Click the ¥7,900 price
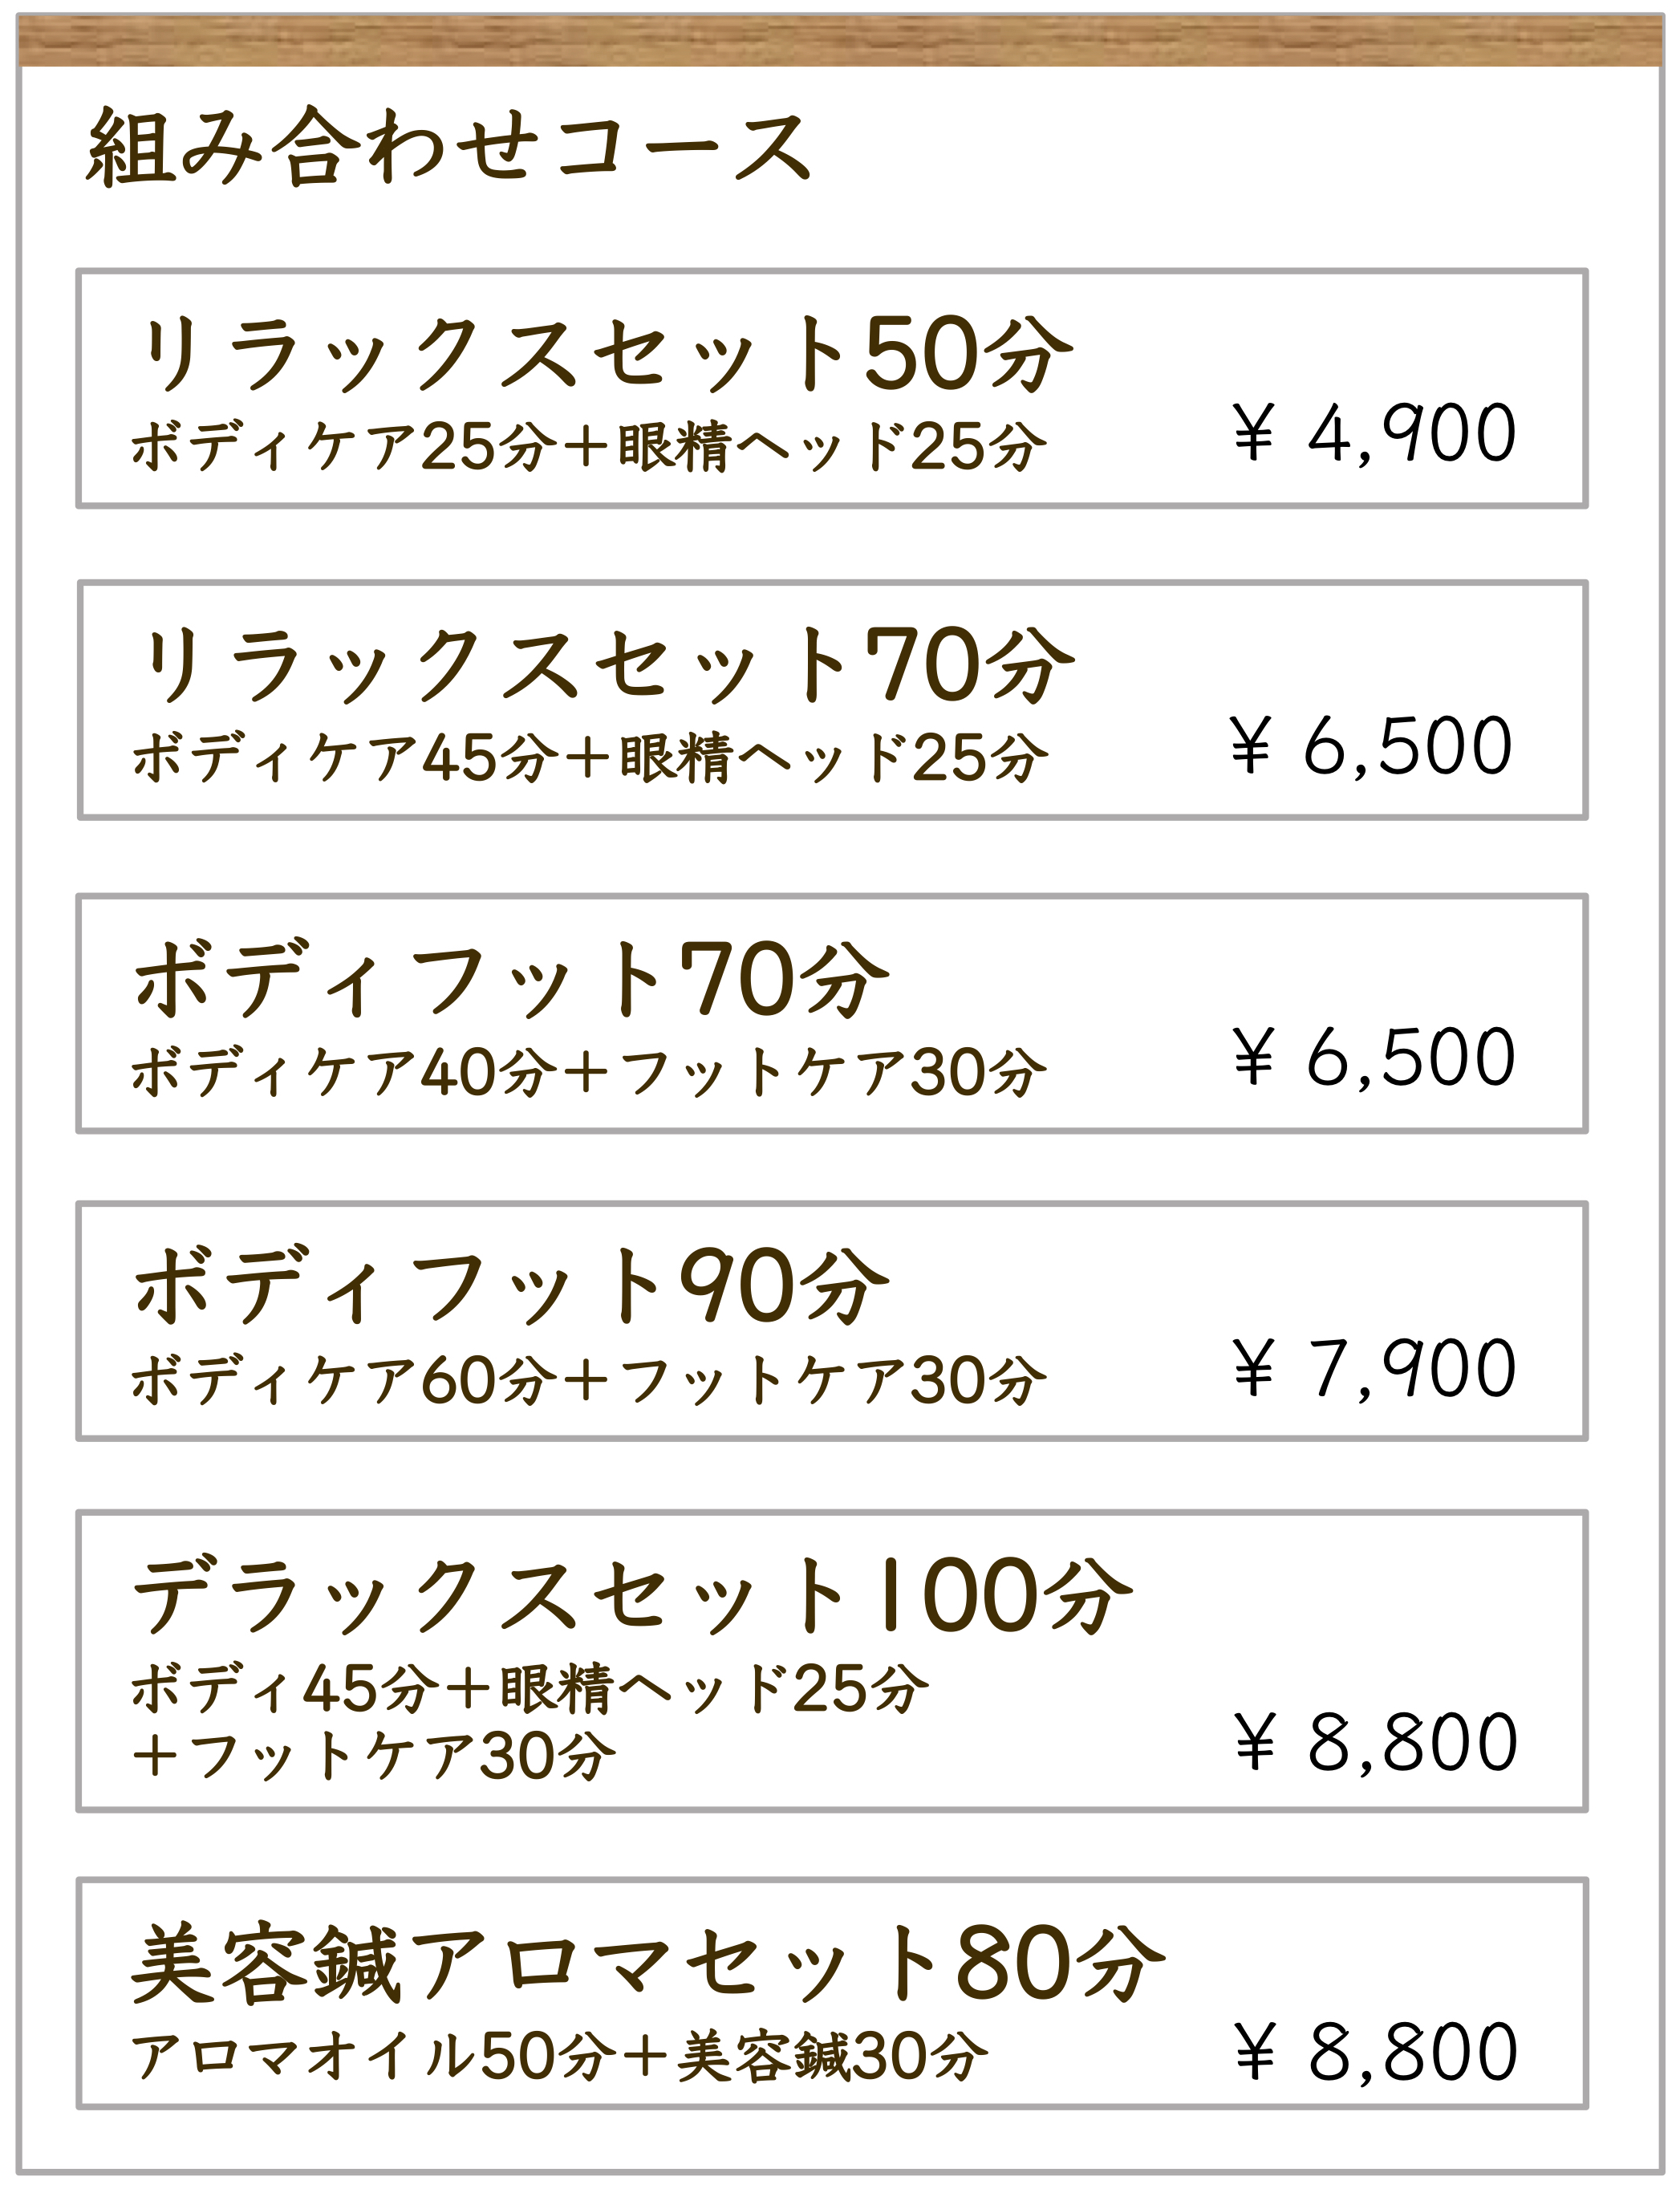The width and height of the screenshot is (1680, 2193). (x=1375, y=1369)
